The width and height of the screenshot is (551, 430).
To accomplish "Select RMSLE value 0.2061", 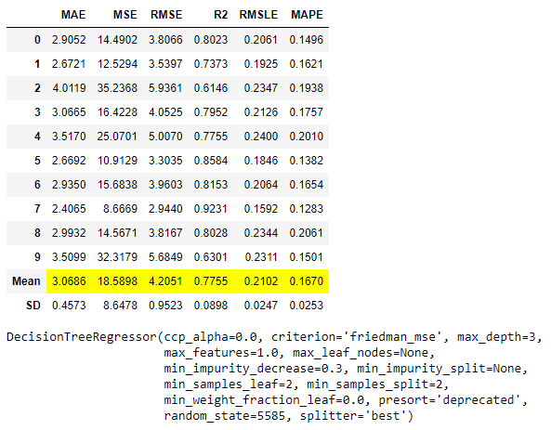I will point(261,40).
